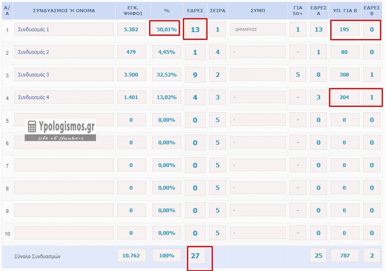Click the votes field in row 7
The image size is (385, 271).
[x=132, y=165]
